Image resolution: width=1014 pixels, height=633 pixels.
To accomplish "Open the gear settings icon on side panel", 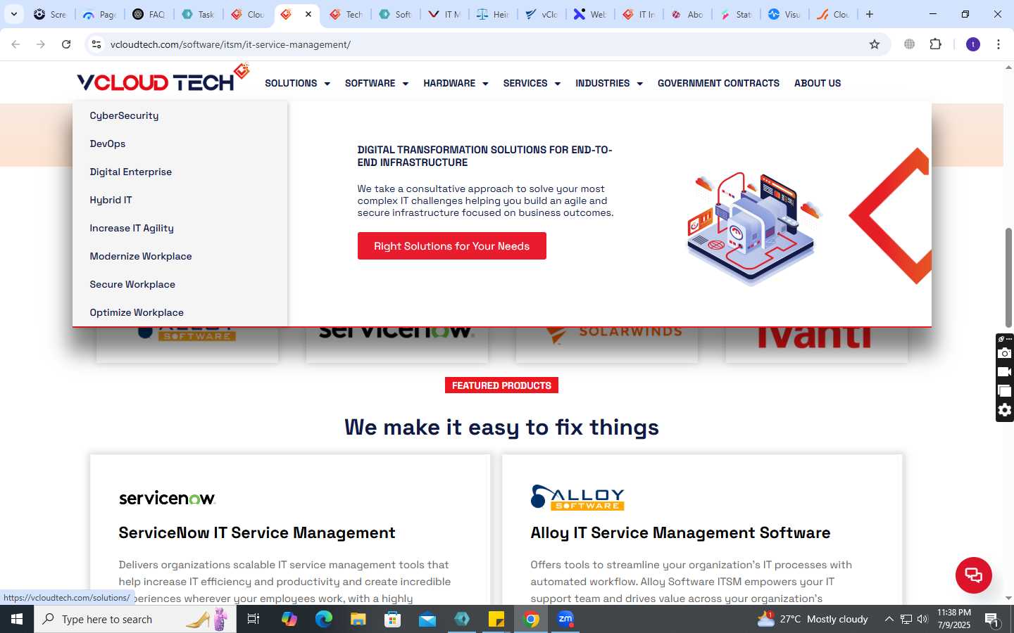I will click(x=1005, y=410).
